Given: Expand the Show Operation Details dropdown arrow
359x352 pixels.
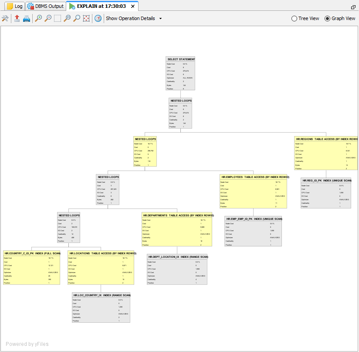Looking at the screenshot, I should click(x=160, y=19).
